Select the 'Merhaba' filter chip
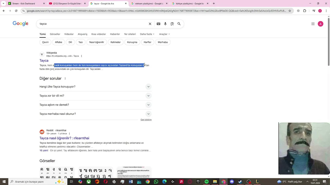Screen dimensions: 330x185 (x=163, y=42)
